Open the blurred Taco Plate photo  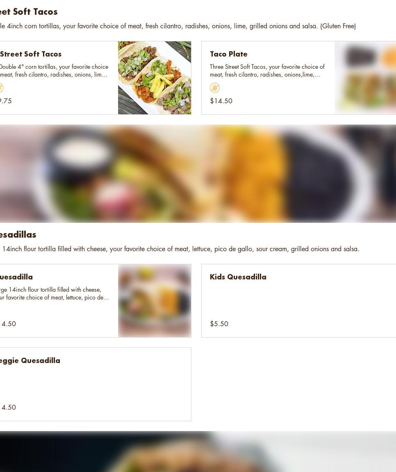(x=365, y=78)
